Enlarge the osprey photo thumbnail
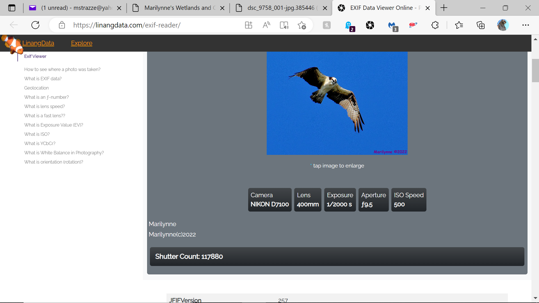The height and width of the screenshot is (303, 539). coord(337,103)
